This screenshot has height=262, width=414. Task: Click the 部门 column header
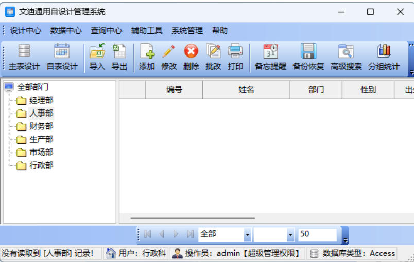click(x=316, y=90)
